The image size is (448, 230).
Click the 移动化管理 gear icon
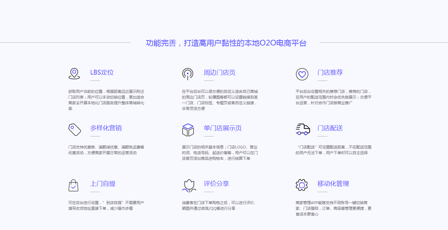point(302,185)
